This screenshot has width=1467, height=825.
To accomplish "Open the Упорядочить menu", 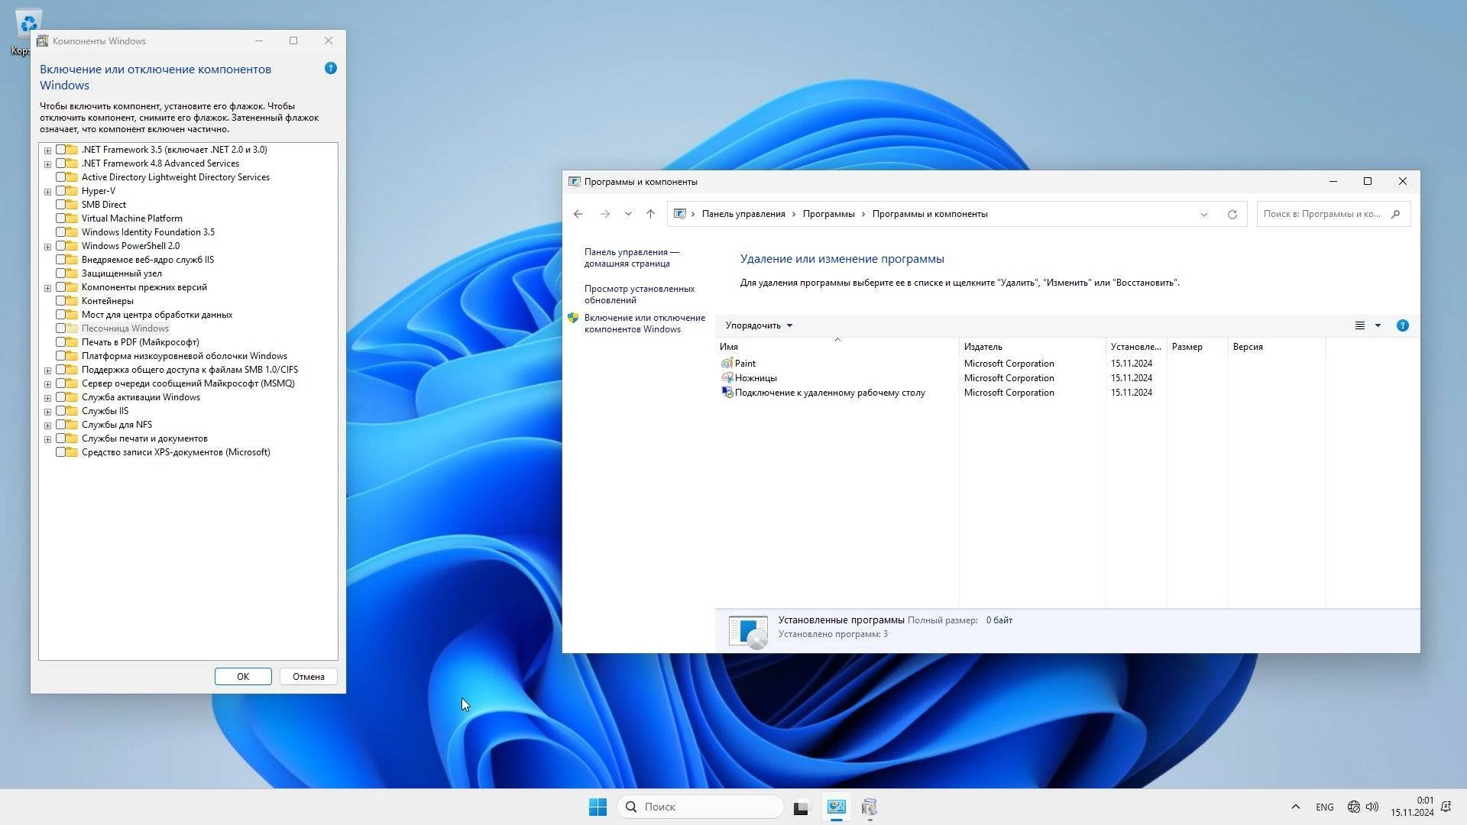I will click(x=759, y=325).
